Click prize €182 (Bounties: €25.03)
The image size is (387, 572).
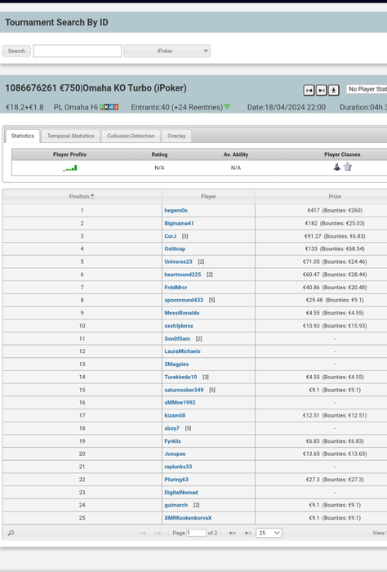click(x=335, y=223)
